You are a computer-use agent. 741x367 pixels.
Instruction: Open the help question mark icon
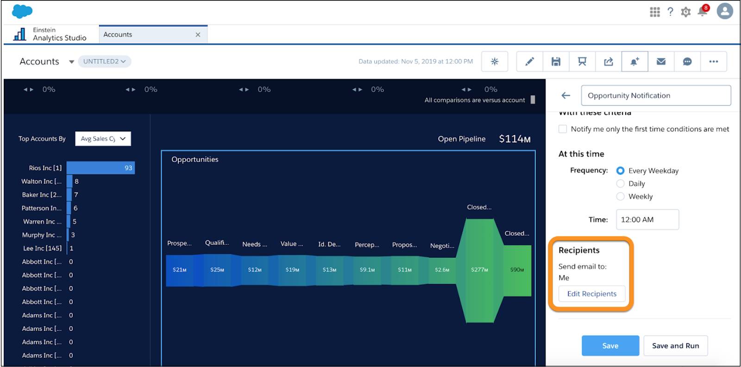coord(670,12)
